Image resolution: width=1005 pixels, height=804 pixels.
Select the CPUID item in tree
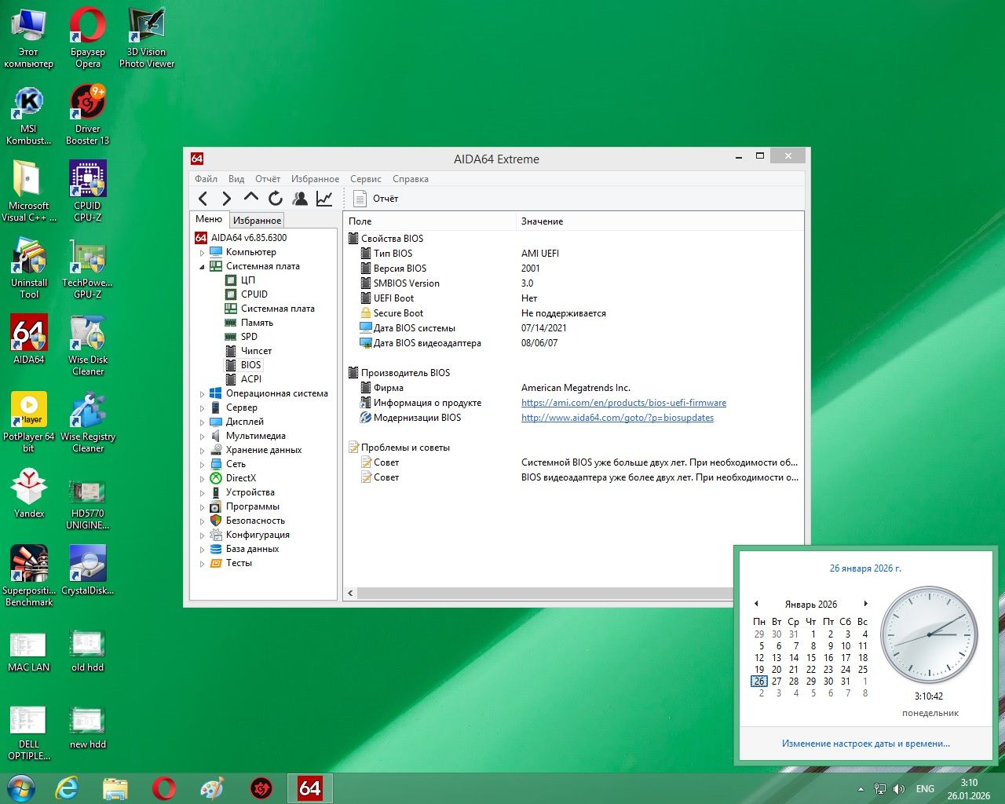click(254, 294)
